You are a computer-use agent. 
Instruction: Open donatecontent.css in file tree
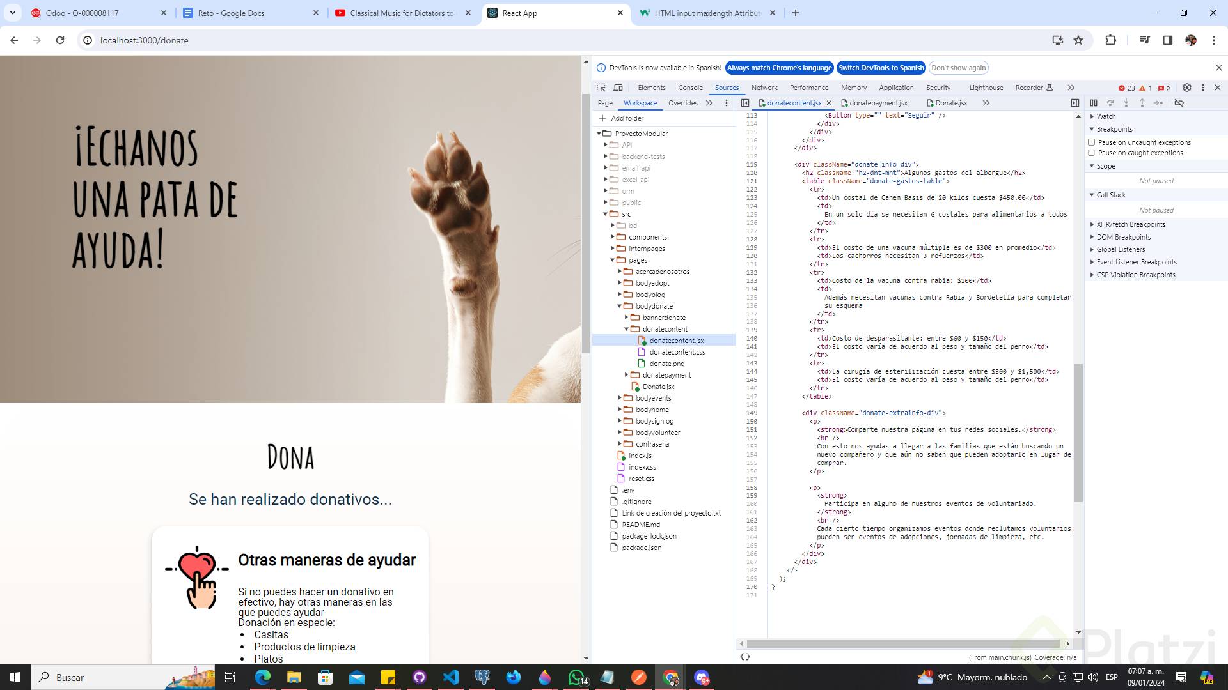point(677,352)
